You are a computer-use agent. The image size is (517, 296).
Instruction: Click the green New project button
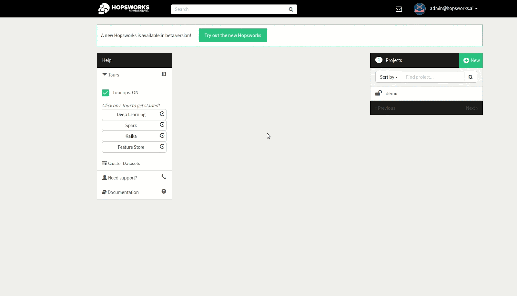(471, 60)
